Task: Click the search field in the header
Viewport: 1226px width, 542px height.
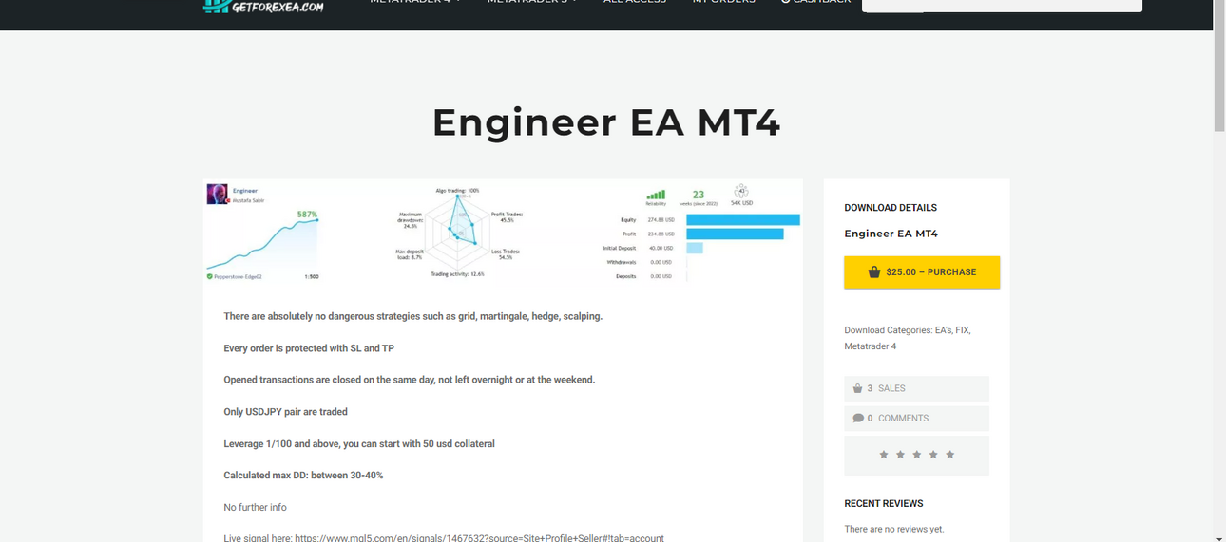Action: click(1002, 5)
